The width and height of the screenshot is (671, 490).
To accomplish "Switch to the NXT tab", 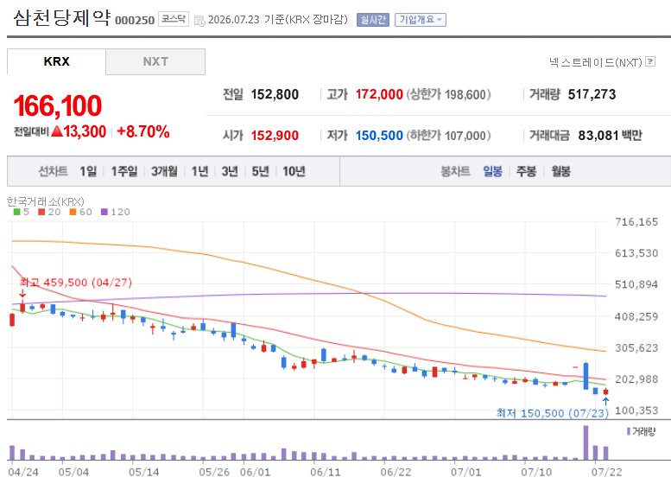I will click(155, 61).
